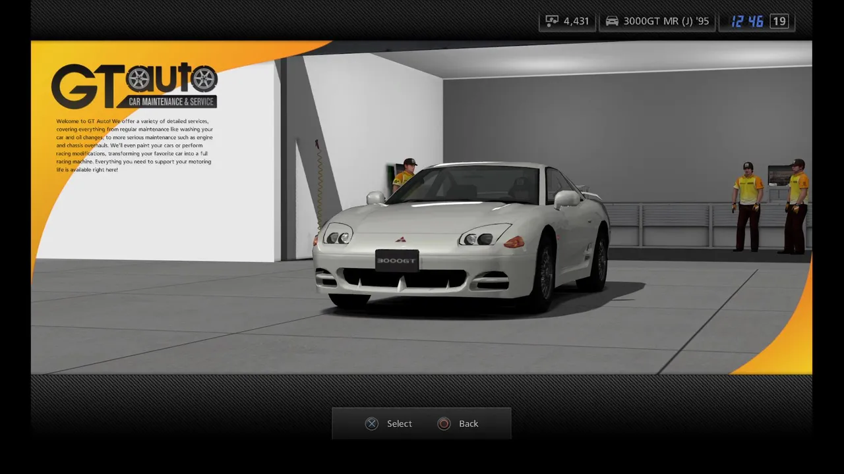Click the circle button Back prompt icon
Image resolution: width=844 pixels, height=474 pixels.
(x=444, y=424)
